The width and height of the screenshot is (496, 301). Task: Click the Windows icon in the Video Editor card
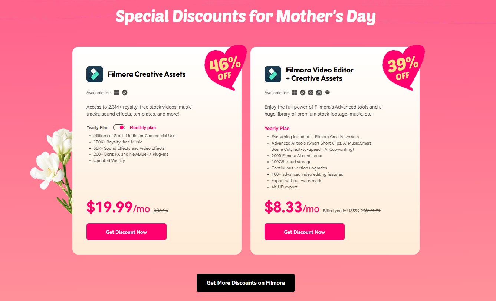click(294, 93)
